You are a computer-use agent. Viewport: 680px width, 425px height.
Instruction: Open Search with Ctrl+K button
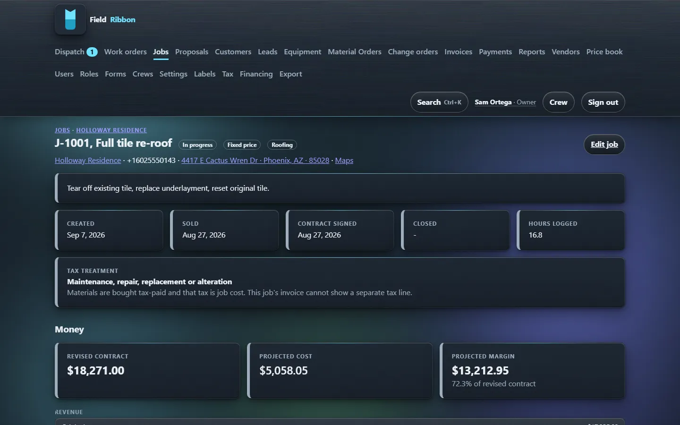point(439,102)
